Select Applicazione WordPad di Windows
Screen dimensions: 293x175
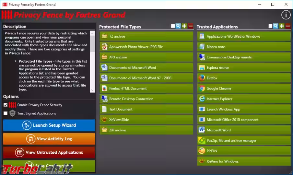click(244, 36)
